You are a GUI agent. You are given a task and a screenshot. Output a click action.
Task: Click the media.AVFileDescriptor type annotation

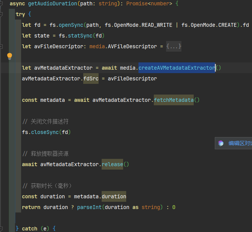pyautogui.click(x=123, y=46)
